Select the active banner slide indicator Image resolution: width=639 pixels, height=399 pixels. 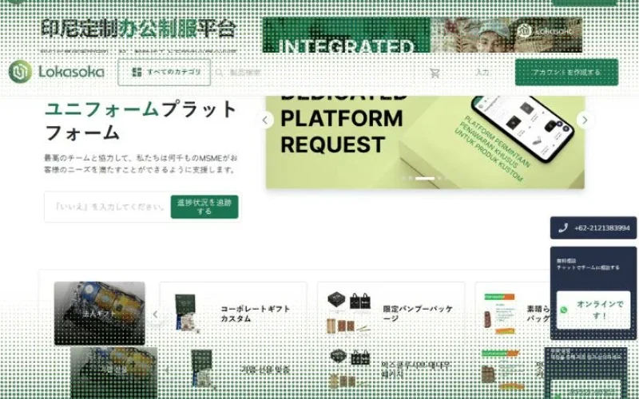(425, 178)
